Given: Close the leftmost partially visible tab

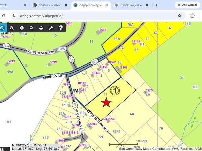Looking at the screenshot, I should click(x=25, y=5).
